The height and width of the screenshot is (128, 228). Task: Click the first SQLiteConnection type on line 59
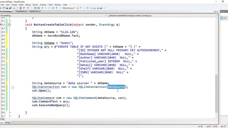[x=46, y=87]
